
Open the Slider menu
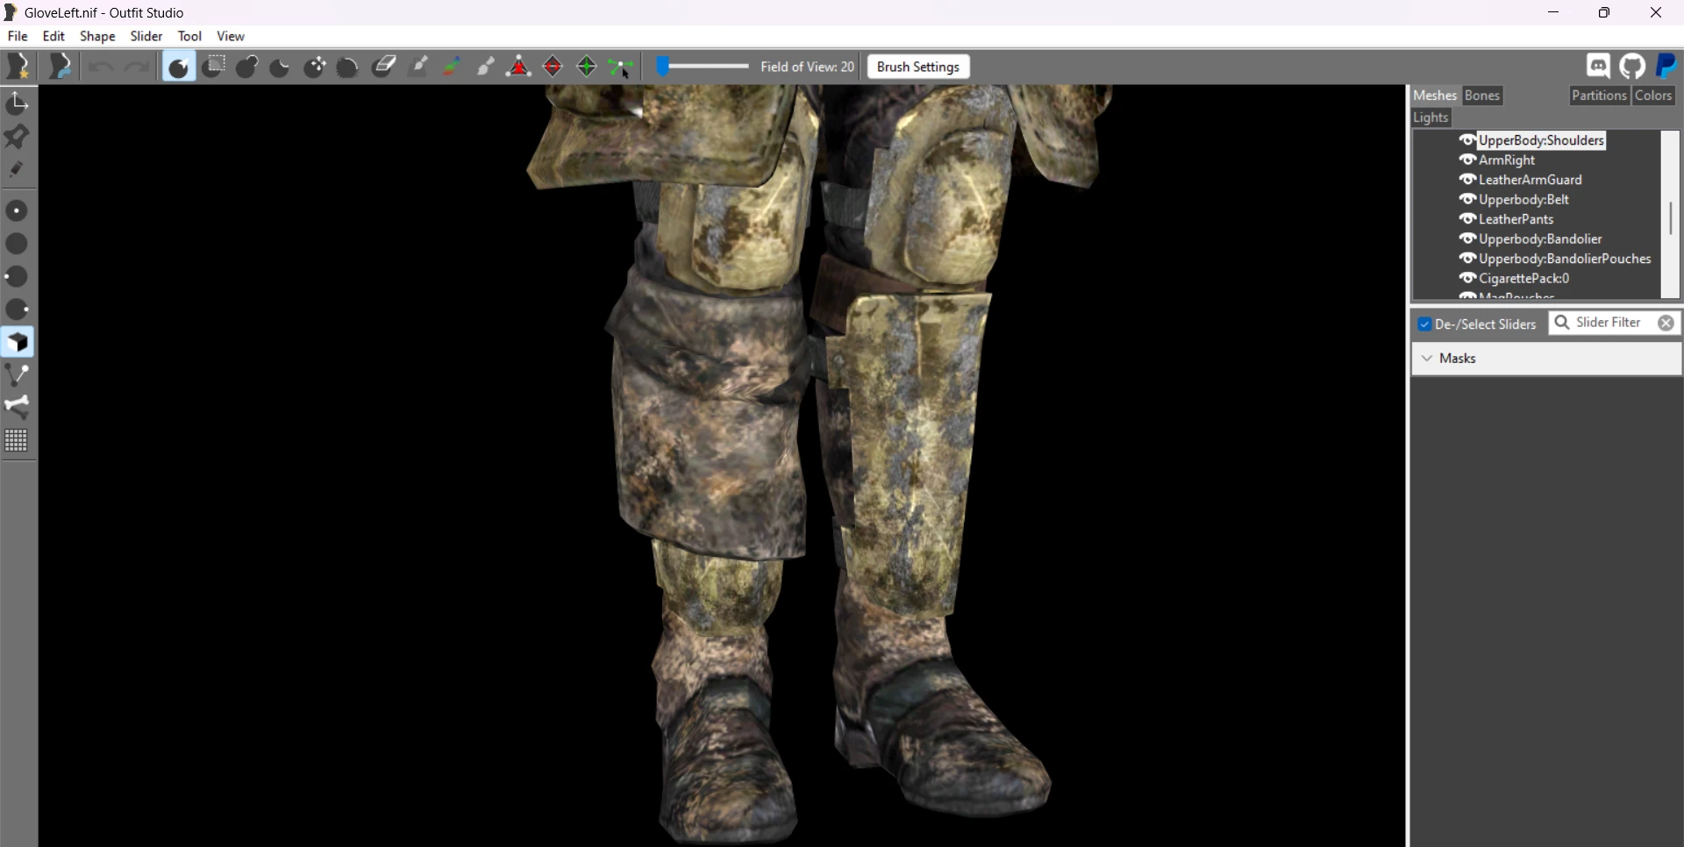pyautogui.click(x=146, y=36)
